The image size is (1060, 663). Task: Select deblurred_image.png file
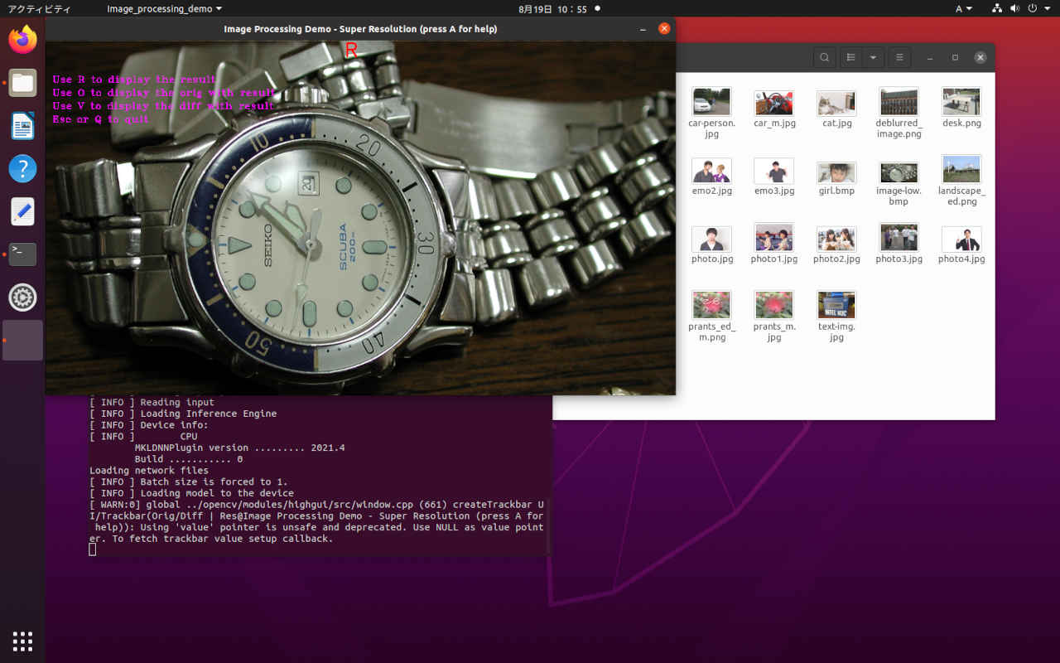pos(899,114)
